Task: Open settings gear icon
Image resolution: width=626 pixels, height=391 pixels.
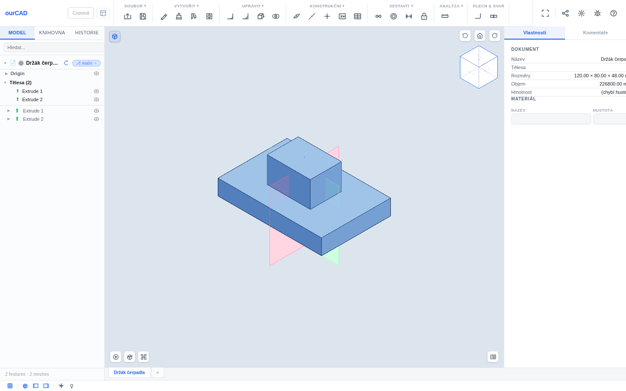Action: point(581,13)
